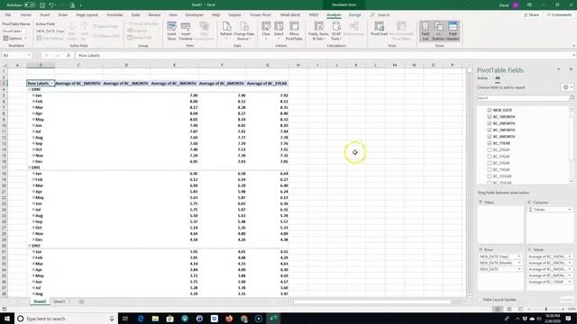The width and height of the screenshot is (577, 324).
Task: Switch to Active tab in PivotTable Fields
Action: (482, 78)
